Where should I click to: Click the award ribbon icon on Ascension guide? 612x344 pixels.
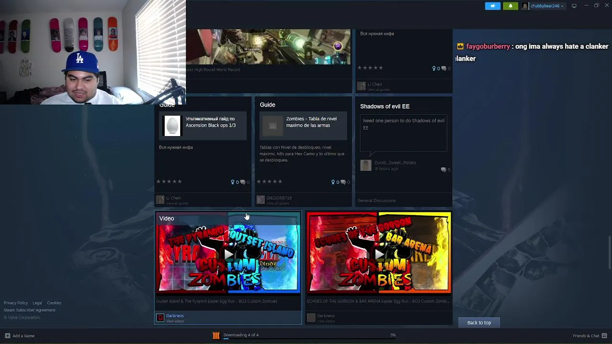point(233,182)
